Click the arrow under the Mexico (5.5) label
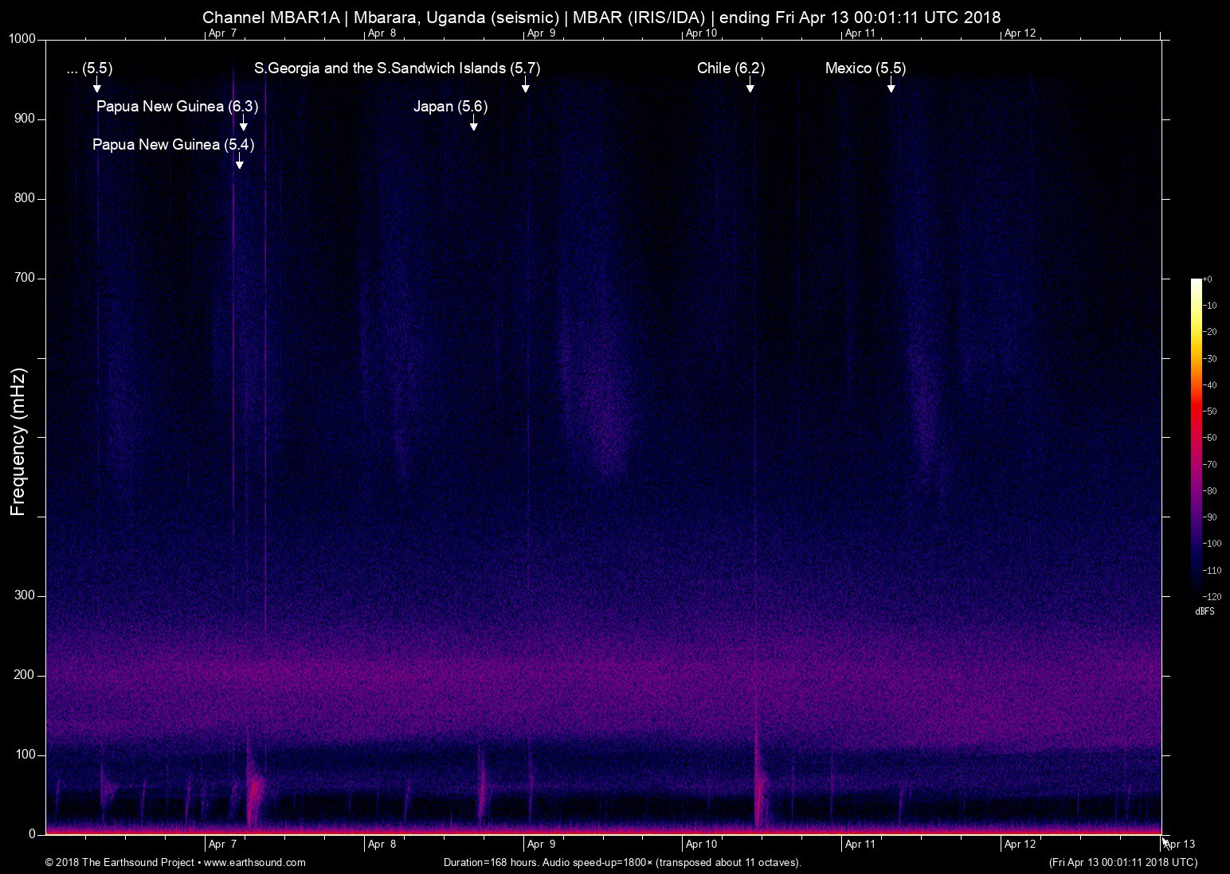1230x874 pixels. [x=891, y=86]
